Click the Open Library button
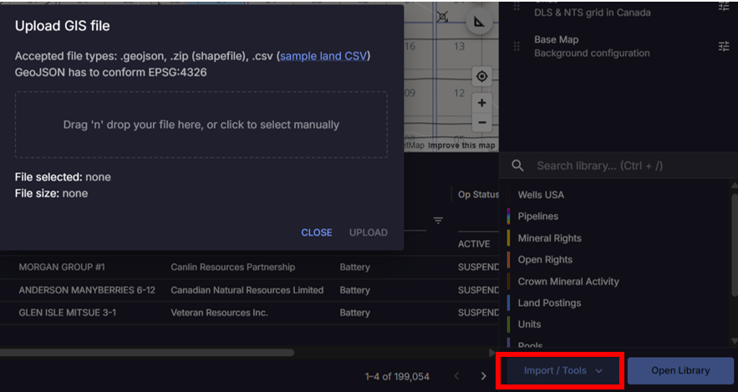The width and height of the screenshot is (738, 392). (x=680, y=370)
